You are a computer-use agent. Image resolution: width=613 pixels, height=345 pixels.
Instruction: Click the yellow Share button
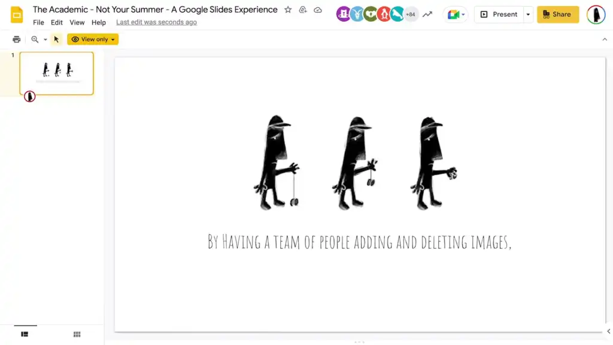tap(557, 14)
